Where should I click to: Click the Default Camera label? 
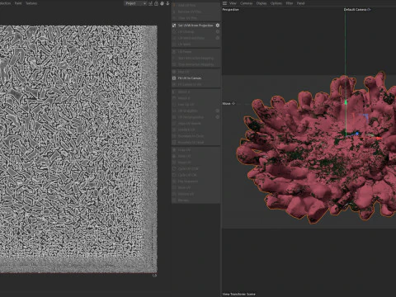point(357,10)
